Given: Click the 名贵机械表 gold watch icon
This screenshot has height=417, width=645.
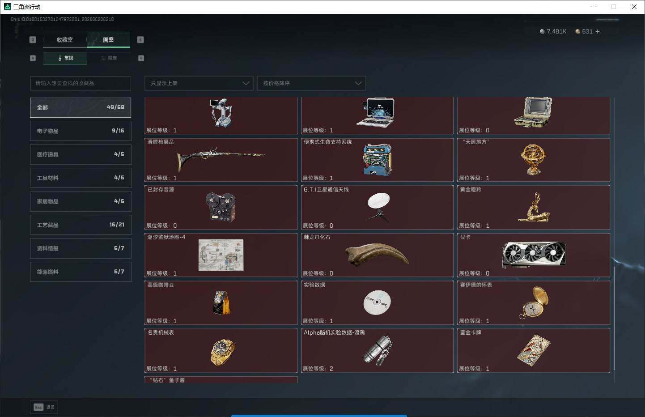Looking at the screenshot, I should click(x=222, y=352).
